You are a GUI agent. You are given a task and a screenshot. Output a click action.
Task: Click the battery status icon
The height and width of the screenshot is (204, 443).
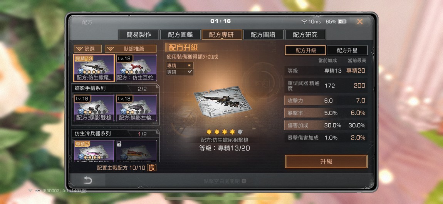tap(342, 22)
